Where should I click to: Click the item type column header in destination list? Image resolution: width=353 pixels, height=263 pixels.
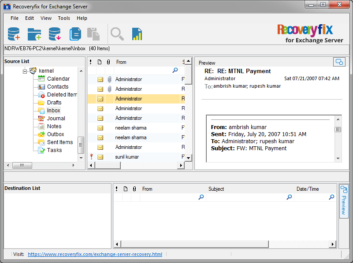pos(126,189)
